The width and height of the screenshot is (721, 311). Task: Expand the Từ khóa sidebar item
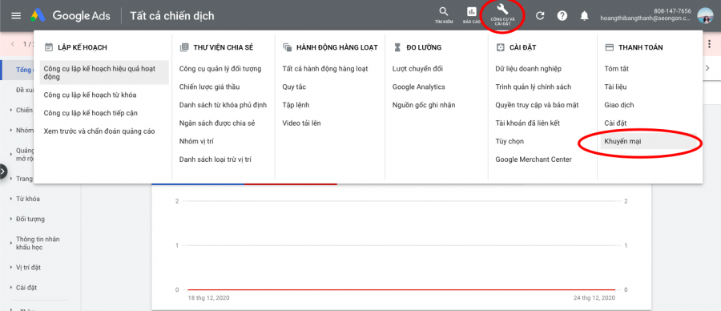[x=27, y=199]
